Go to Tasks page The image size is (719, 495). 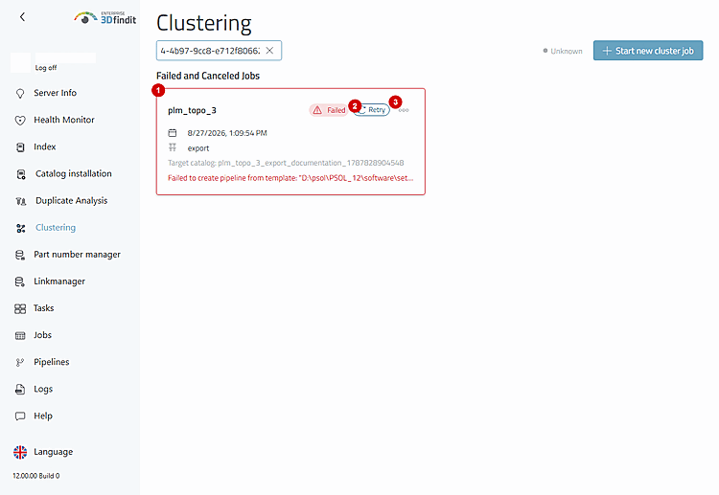(x=43, y=308)
